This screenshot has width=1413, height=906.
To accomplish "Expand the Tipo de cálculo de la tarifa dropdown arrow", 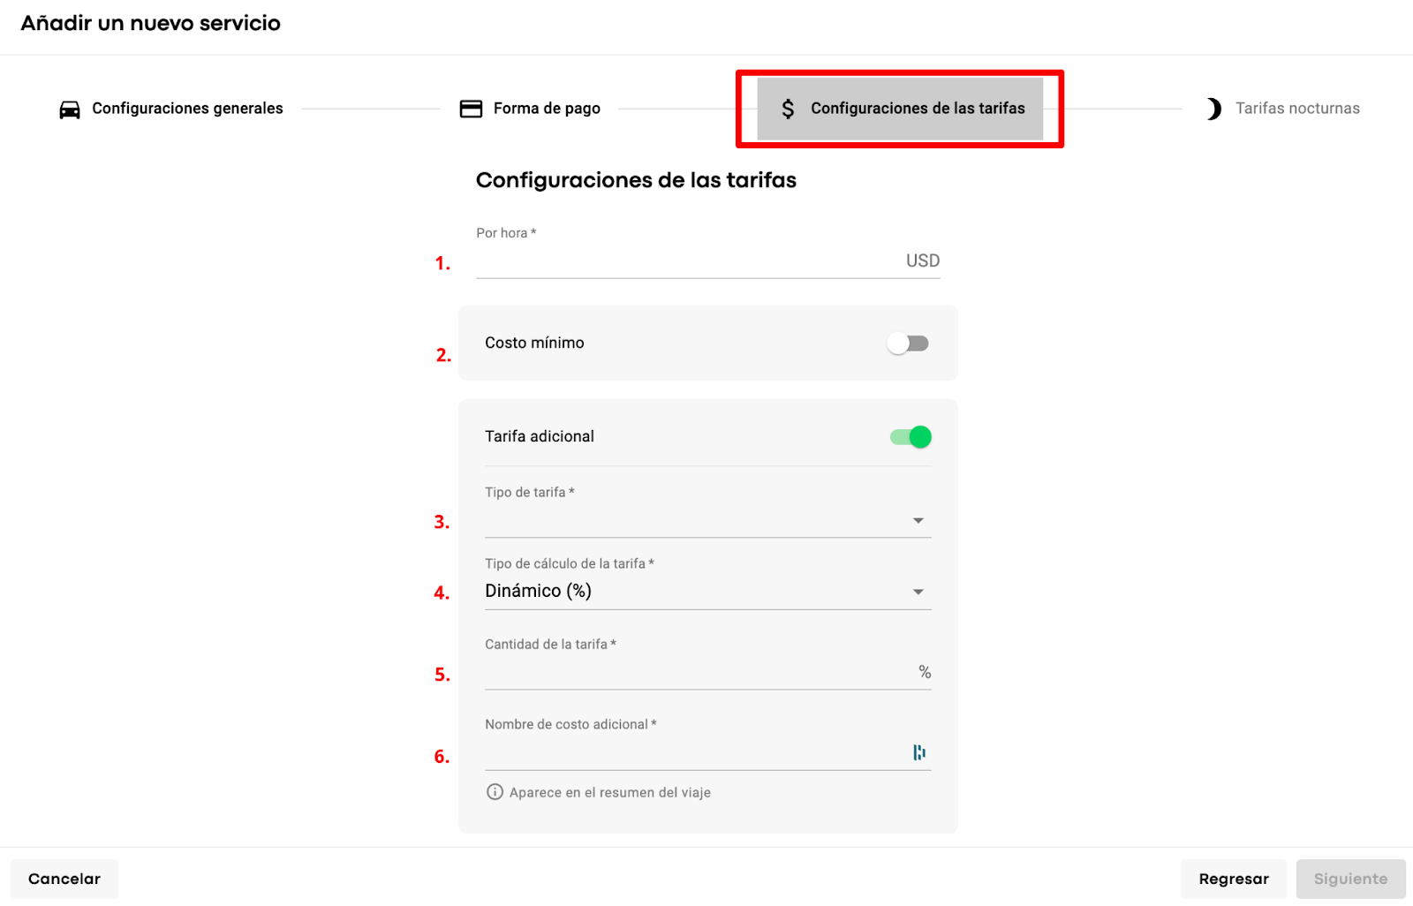I will [x=918, y=592].
